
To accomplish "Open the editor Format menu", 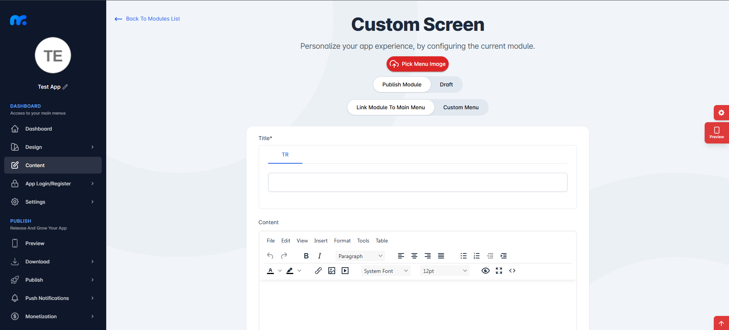I will click(342, 241).
